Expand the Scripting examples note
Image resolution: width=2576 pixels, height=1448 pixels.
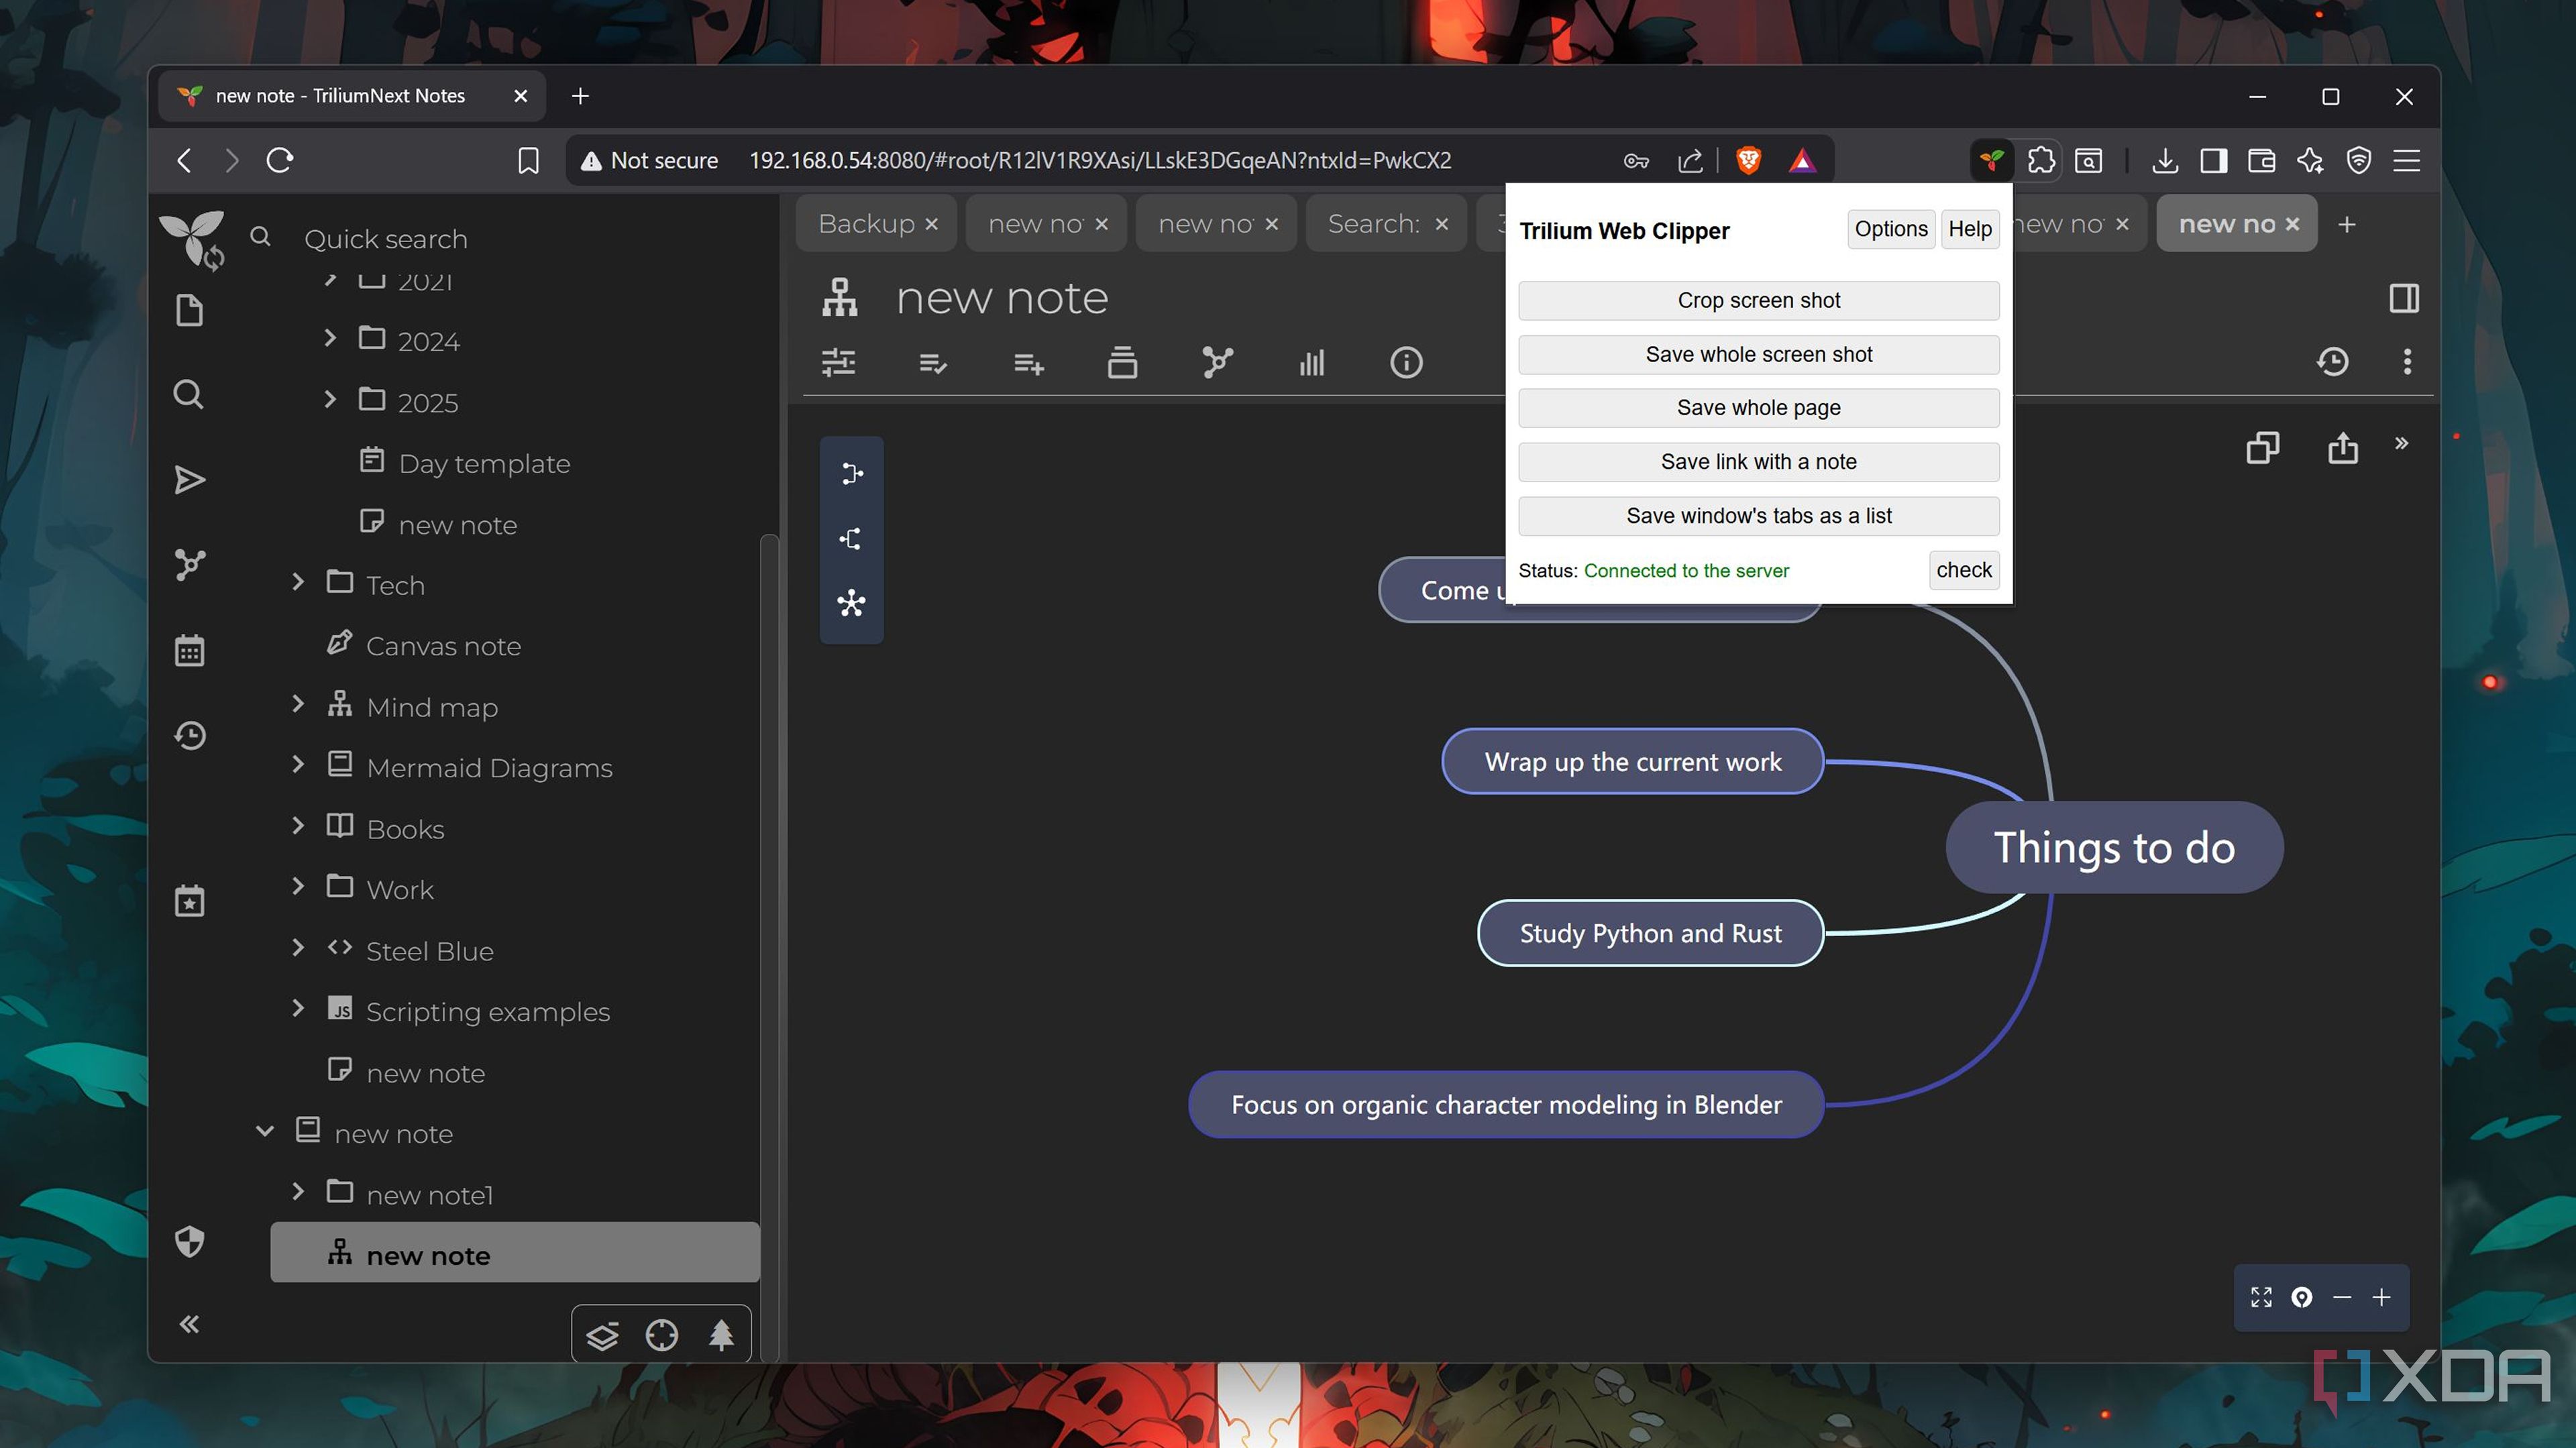[x=298, y=1009]
